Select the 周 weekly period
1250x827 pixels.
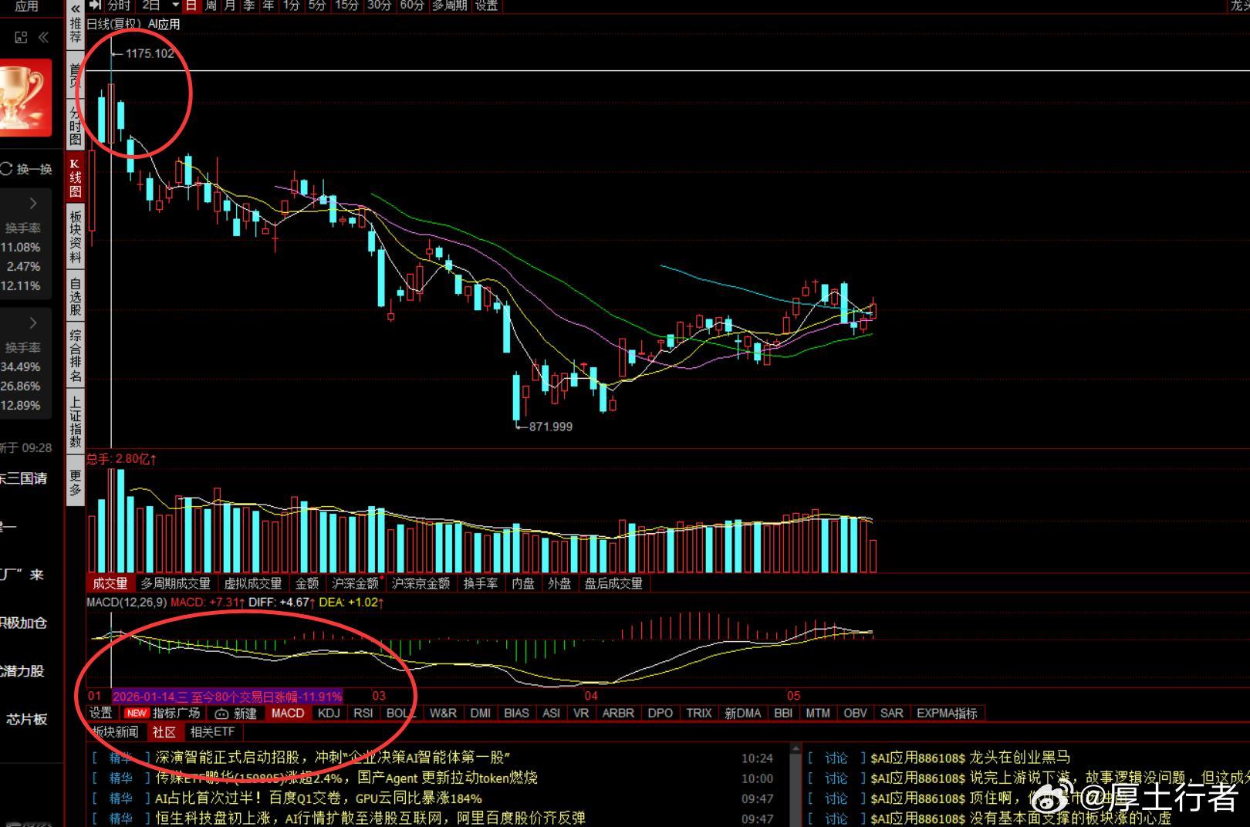click(211, 5)
